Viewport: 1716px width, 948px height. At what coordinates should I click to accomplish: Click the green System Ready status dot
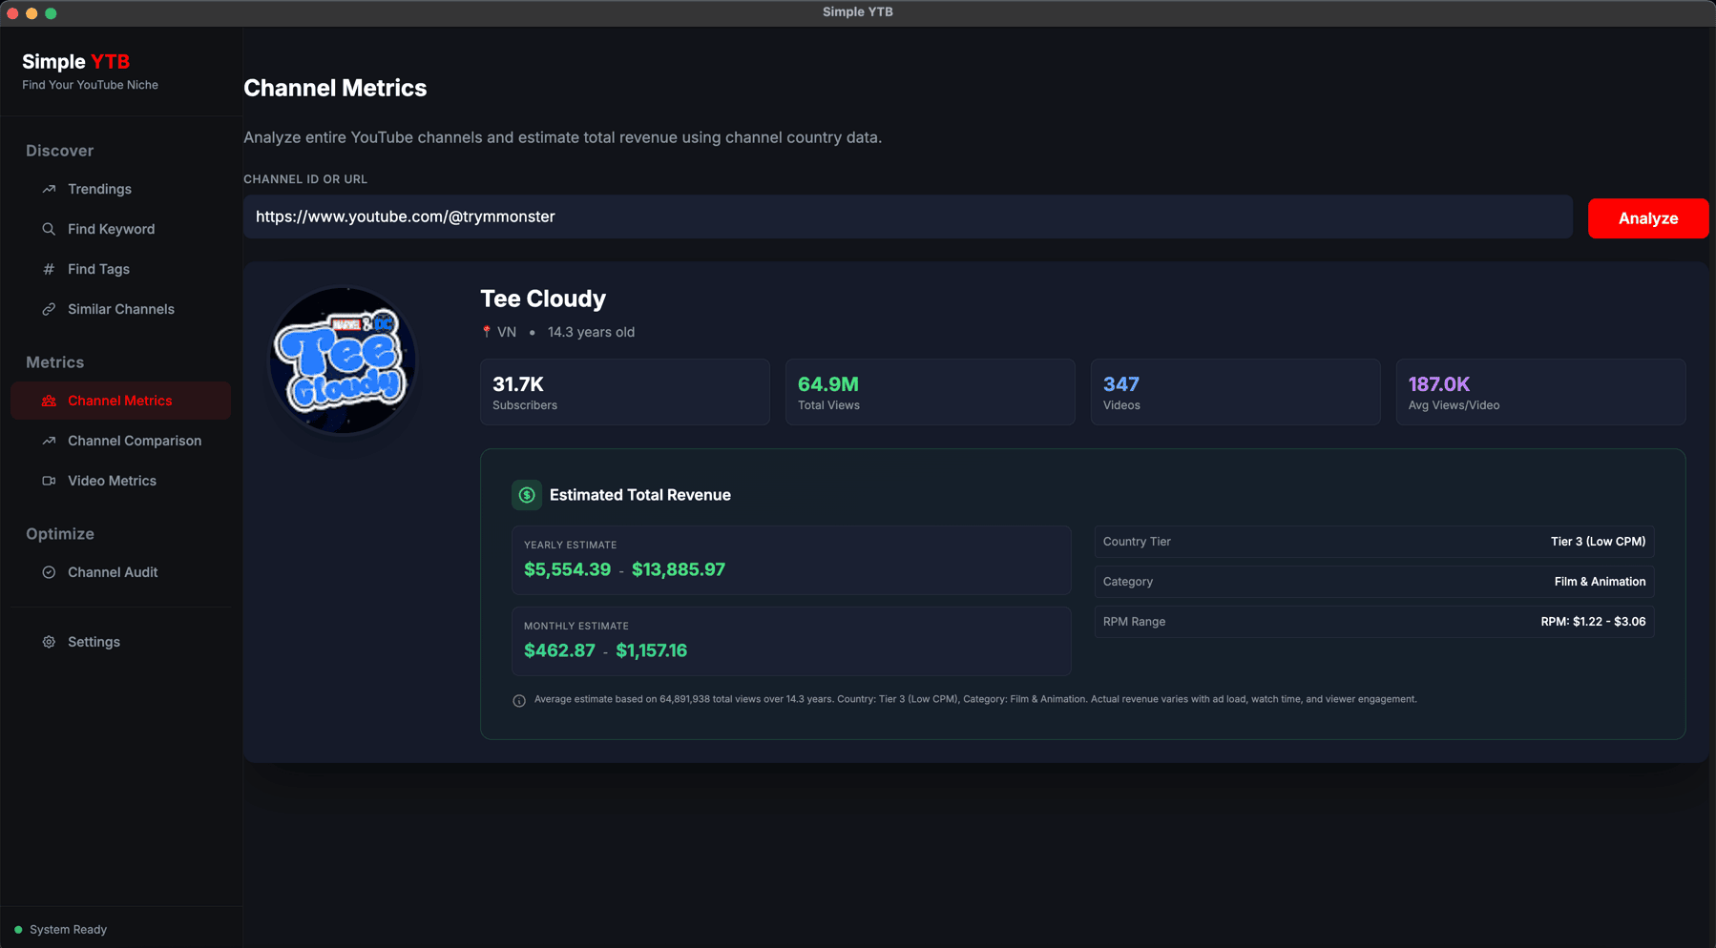click(18, 930)
